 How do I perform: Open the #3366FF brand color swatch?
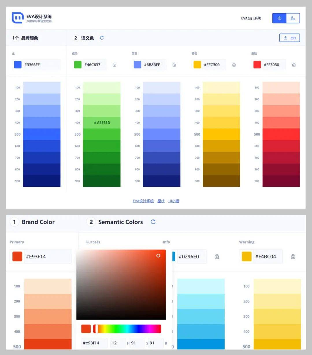[x=18, y=65]
